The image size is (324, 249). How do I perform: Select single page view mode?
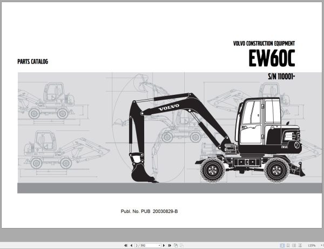282,245
